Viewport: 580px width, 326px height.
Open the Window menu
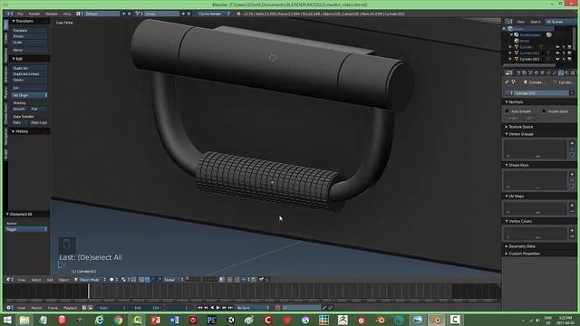52,14
